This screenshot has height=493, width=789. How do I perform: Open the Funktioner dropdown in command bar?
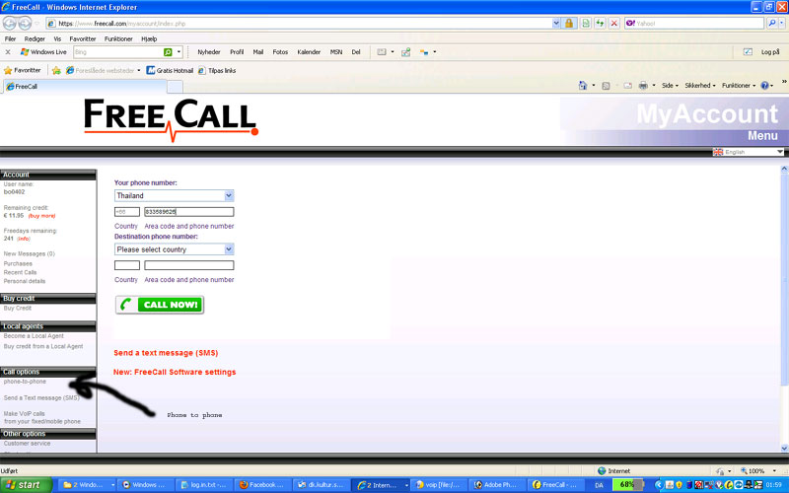[739, 86]
